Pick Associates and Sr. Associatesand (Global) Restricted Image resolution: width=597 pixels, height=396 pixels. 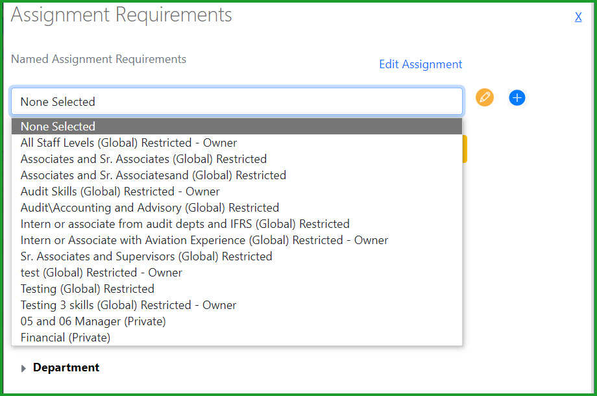coord(237,175)
